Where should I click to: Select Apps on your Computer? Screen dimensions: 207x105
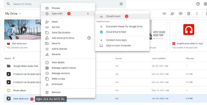[x=122, y=45]
